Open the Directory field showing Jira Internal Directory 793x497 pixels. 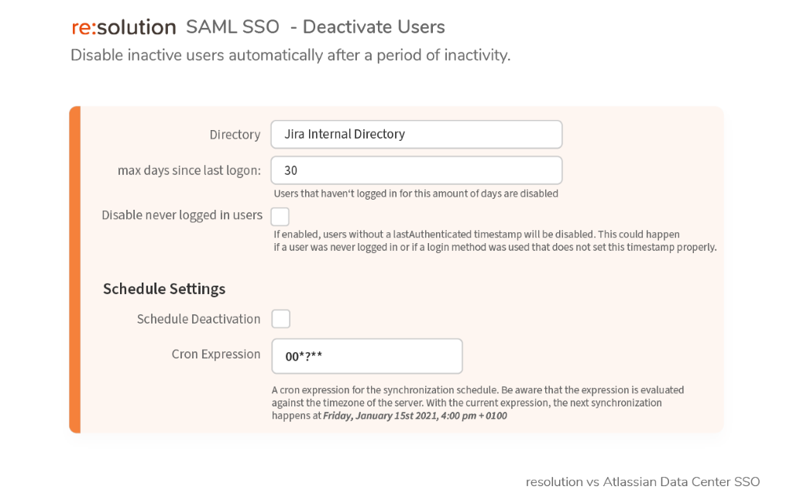(416, 135)
